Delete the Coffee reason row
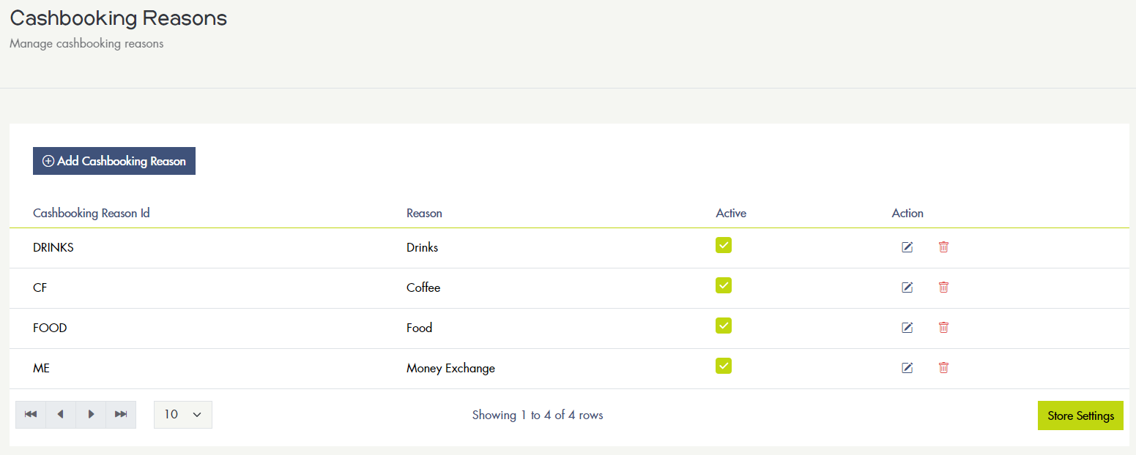The height and width of the screenshot is (455, 1136). coord(943,287)
